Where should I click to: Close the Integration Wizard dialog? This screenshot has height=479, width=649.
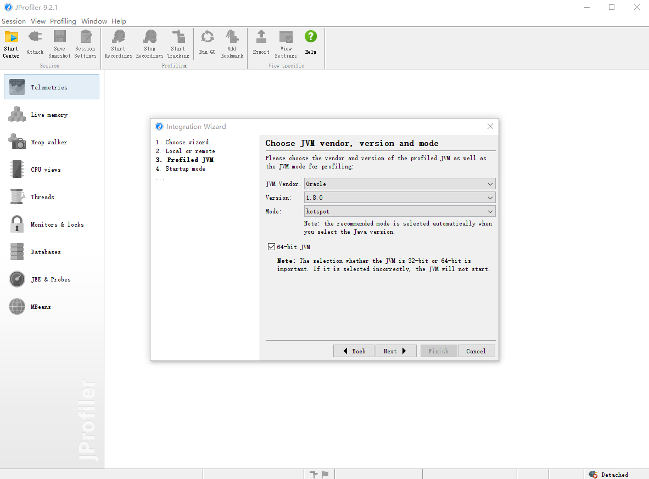pos(490,126)
